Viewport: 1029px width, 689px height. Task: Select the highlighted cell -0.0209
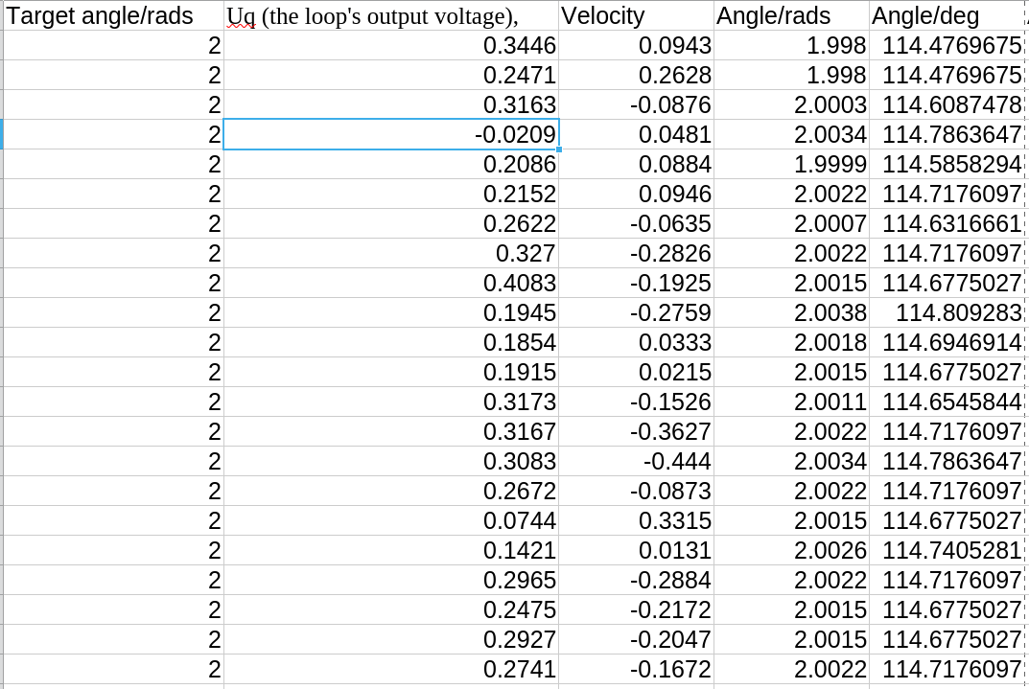(x=391, y=134)
